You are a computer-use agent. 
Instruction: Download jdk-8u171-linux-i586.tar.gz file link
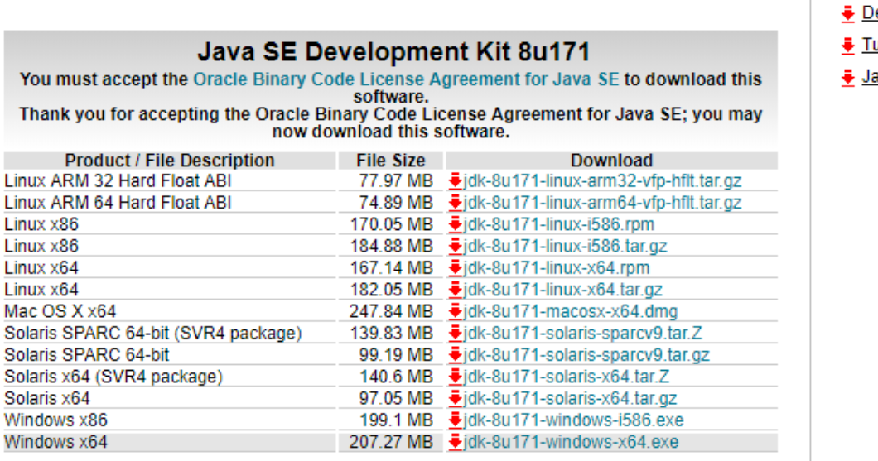[x=565, y=246]
